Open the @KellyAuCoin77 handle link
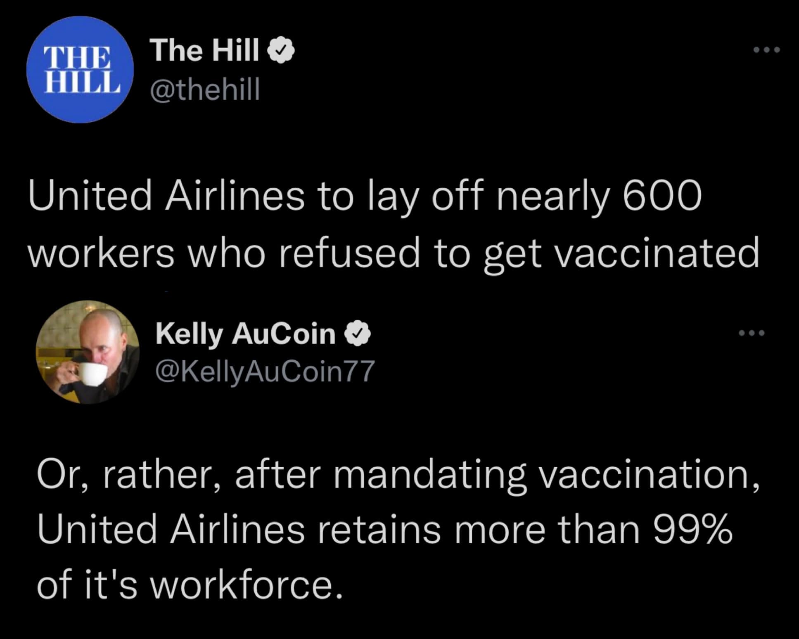 (x=265, y=371)
